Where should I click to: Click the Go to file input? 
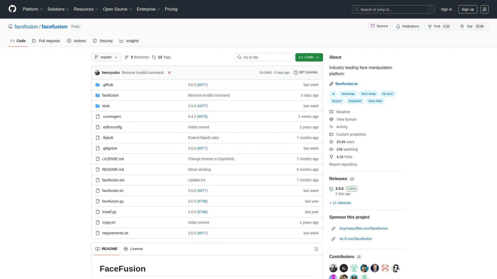(x=264, y=57)
